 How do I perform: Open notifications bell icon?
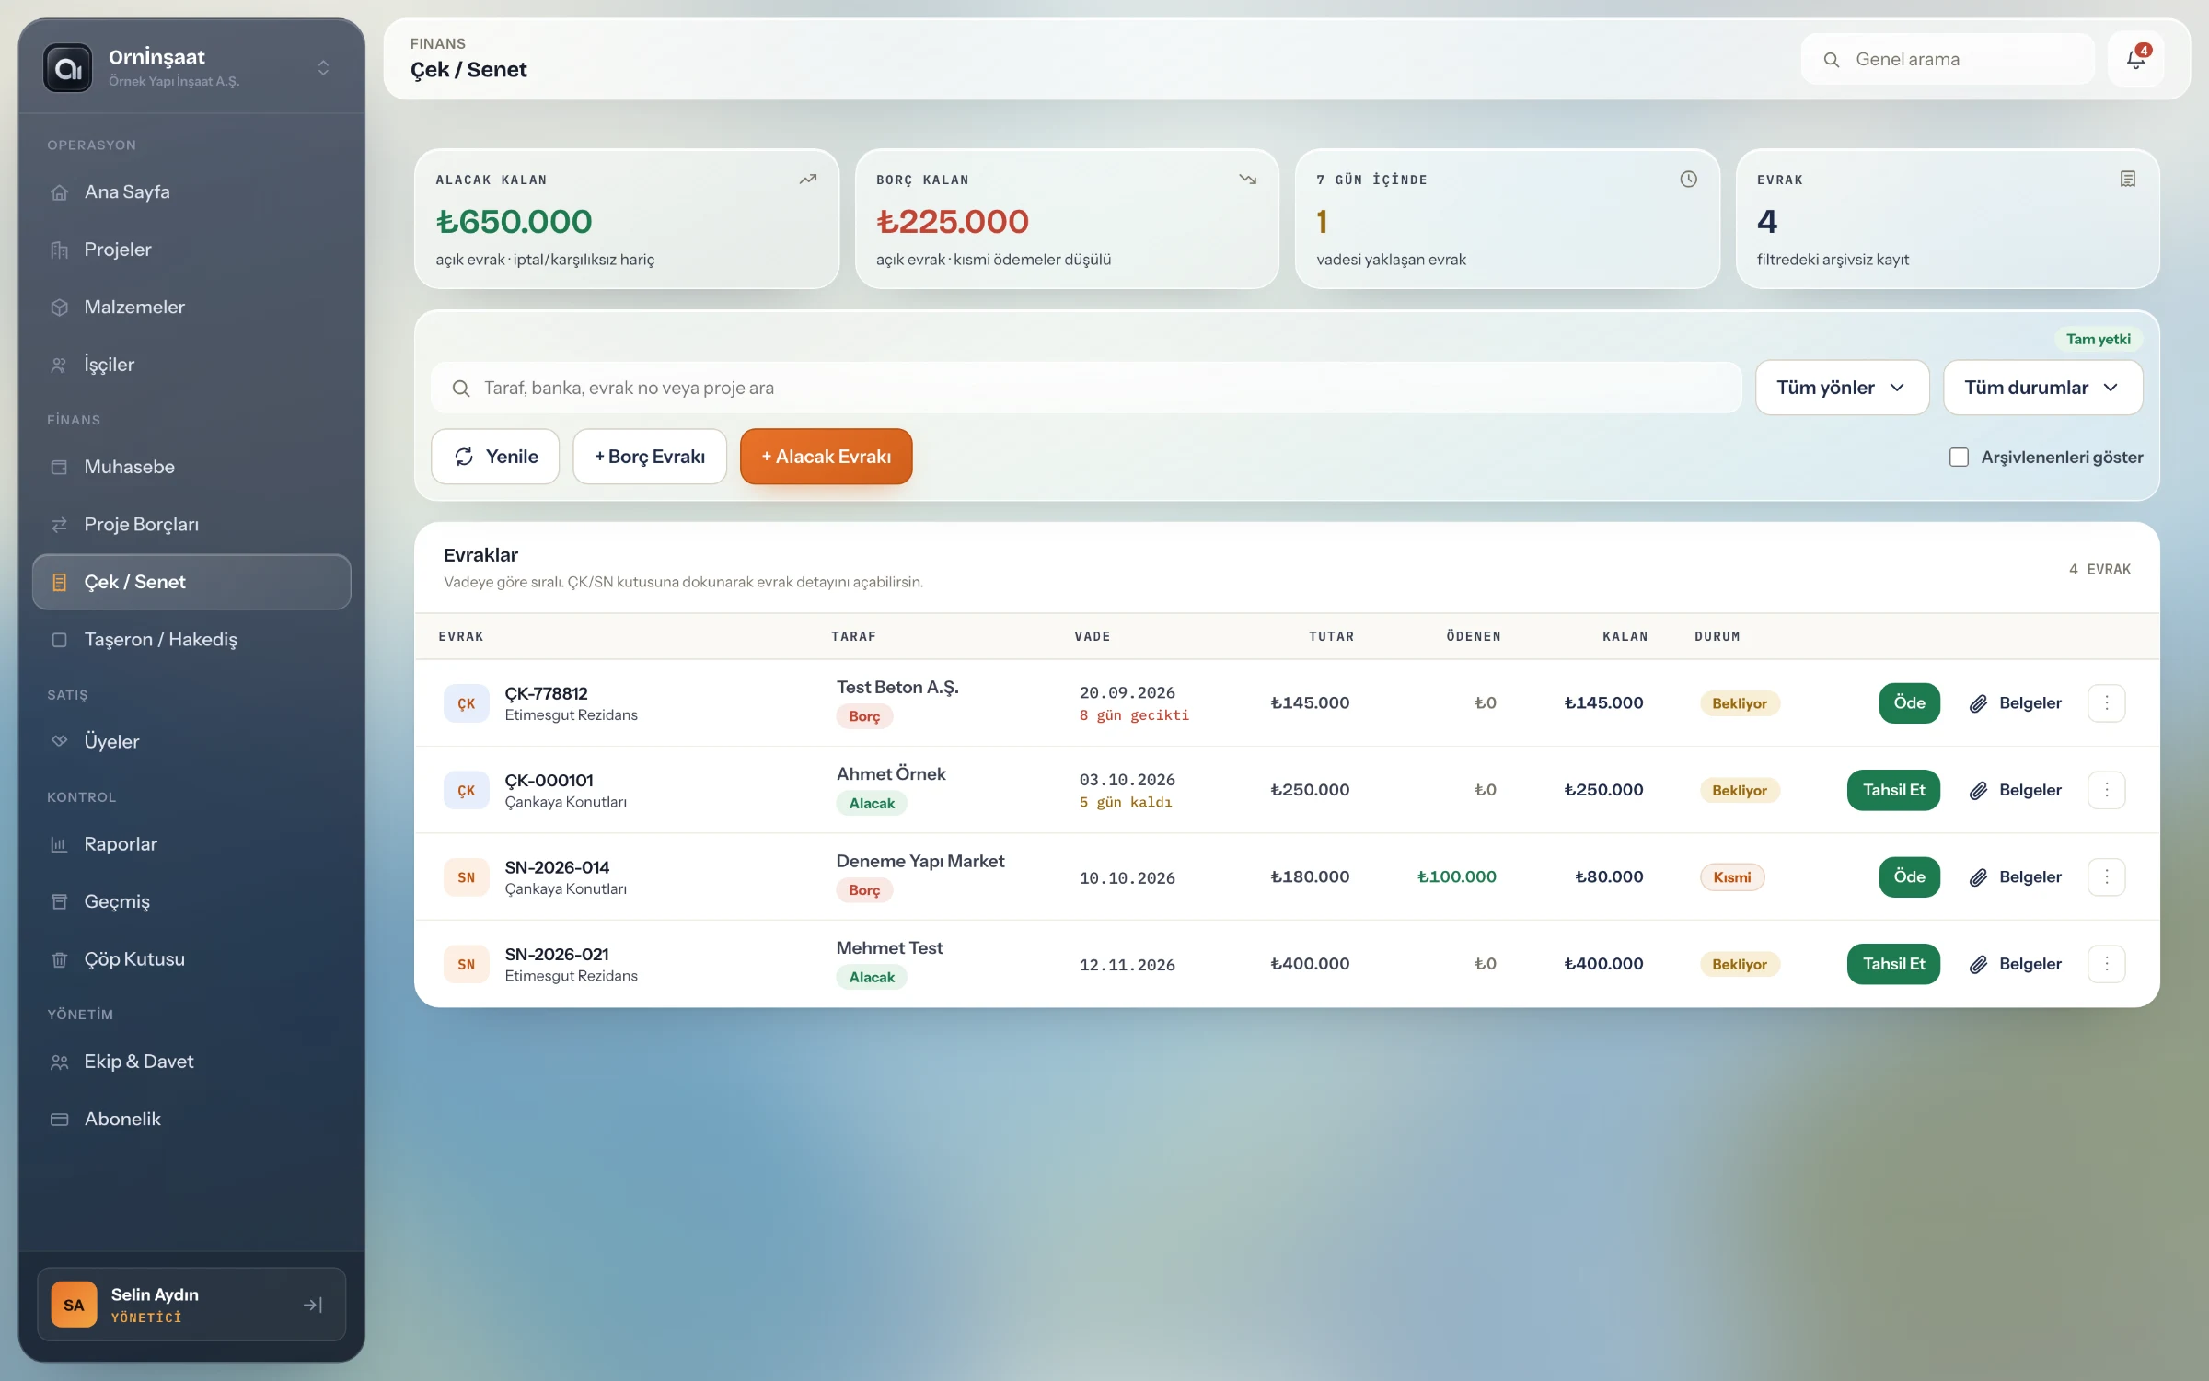(2135, 60)
